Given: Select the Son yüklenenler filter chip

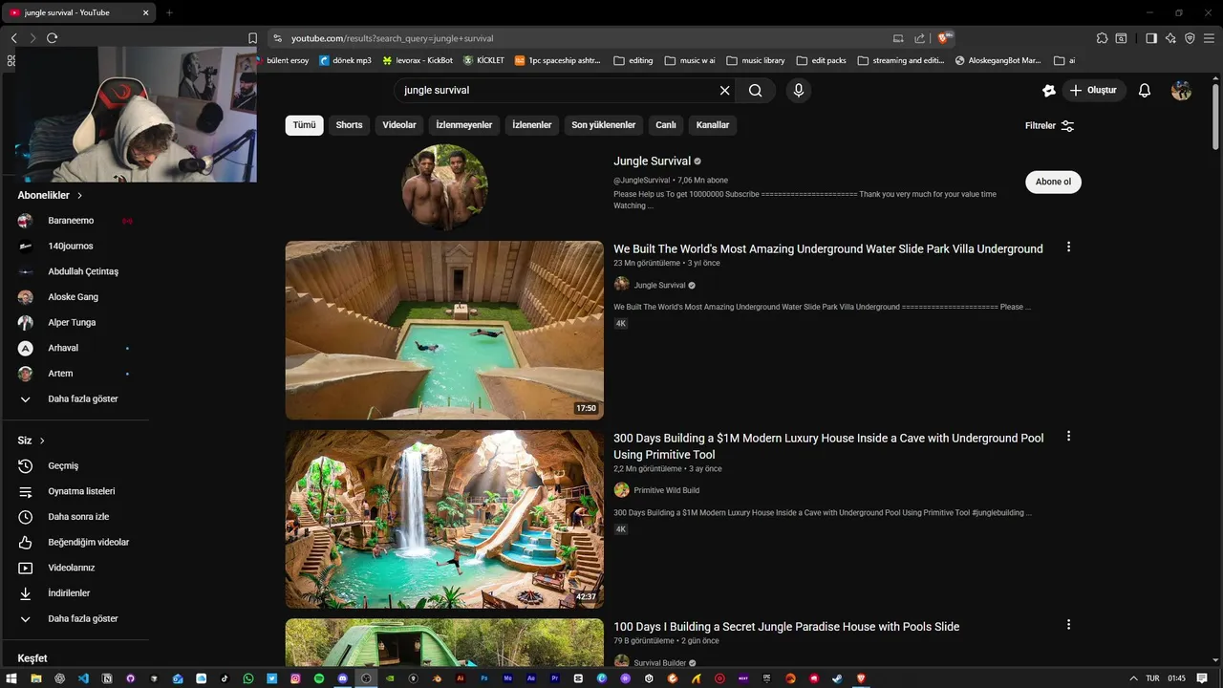Looking at the screenshot, I should pos(604,125).
